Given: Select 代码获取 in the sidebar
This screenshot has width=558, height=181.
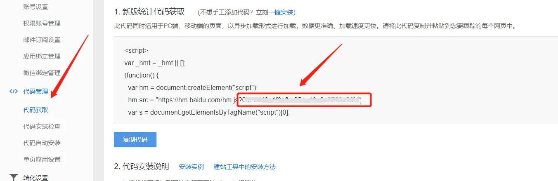Looking at the screenshot, I should [x=35, y=110].
